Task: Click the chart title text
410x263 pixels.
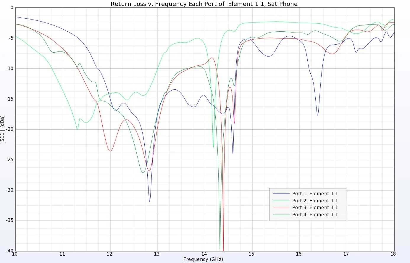Action: tap(204, 4)
